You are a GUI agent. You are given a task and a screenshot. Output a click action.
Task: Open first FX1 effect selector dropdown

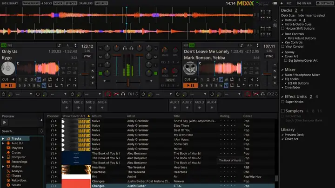[x=24, y=94]
